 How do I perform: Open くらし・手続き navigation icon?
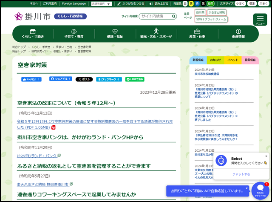click(x=33, y=31)
